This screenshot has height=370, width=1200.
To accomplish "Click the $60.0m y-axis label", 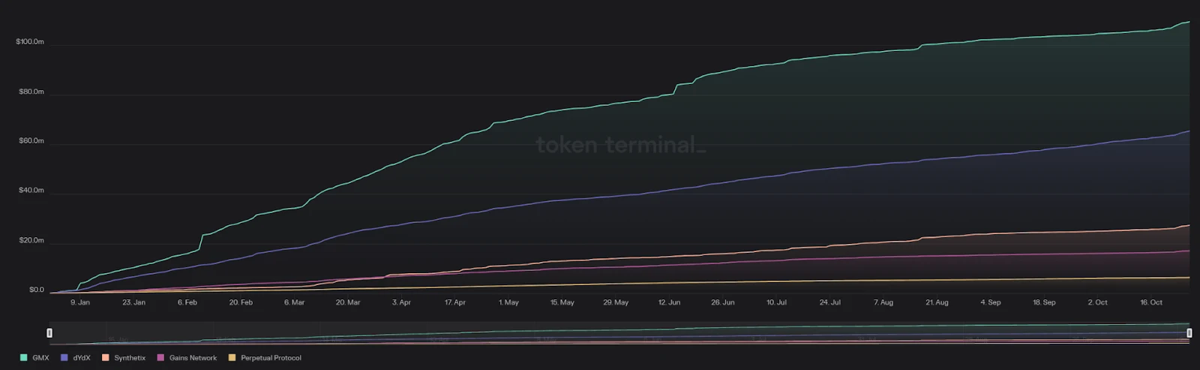I will tap(31, 141).
